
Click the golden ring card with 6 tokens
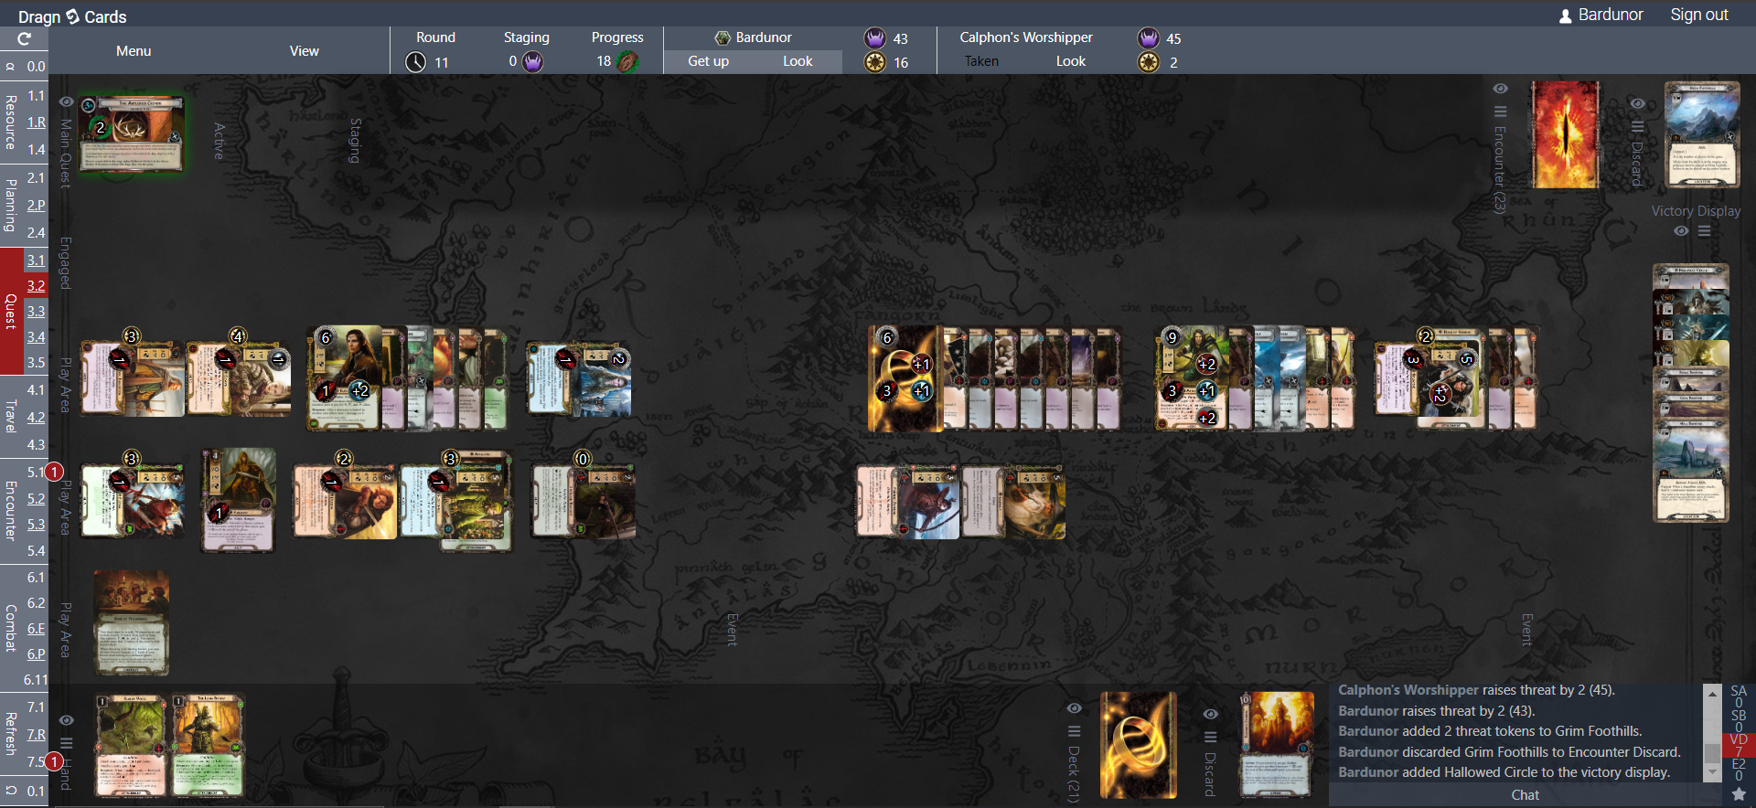(905, 378)
